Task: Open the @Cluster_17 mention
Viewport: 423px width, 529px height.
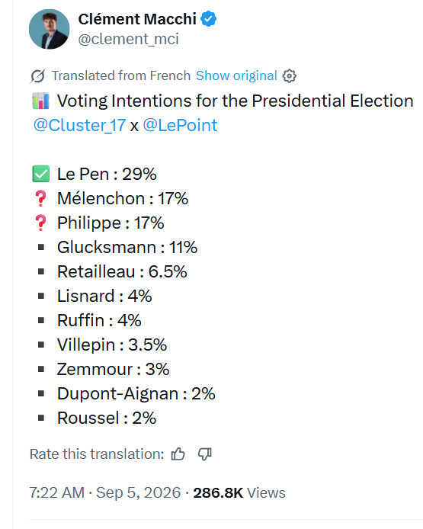Action: (x=79, y=126)
